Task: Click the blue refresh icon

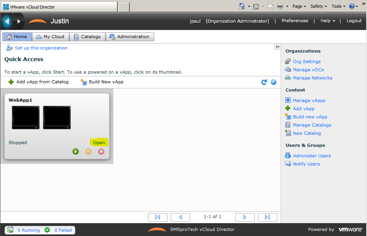Action: tap(264, 82)
